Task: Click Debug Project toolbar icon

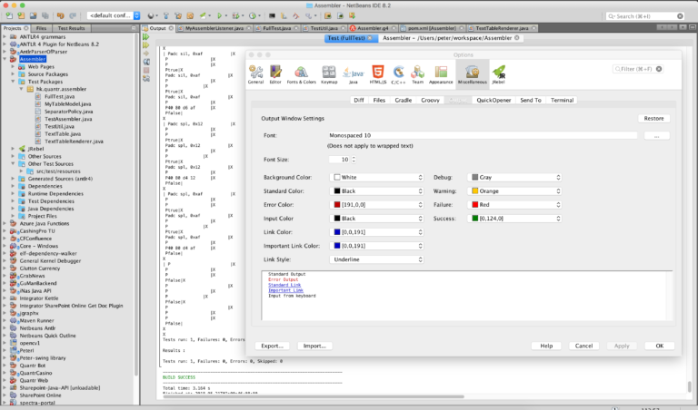Action: click(x=236, y=15)
